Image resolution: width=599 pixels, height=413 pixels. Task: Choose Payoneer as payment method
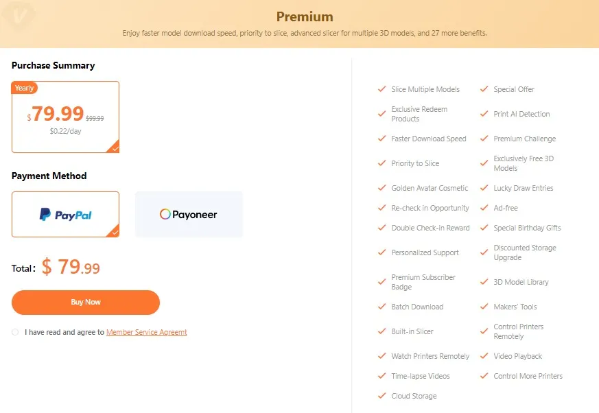pyautogui.click(x=189, y=214)
